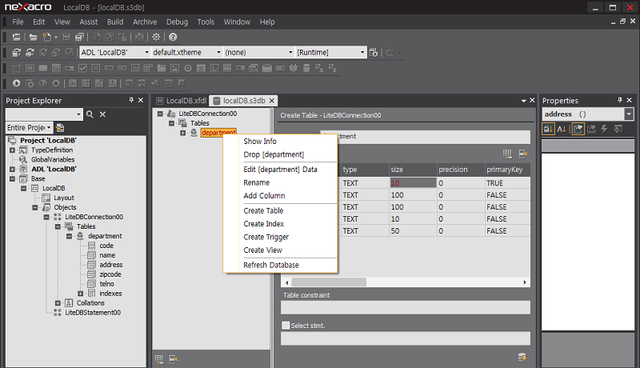Close the localDB.s3db tab
Viewport: 640px width, 368px height.
(272, 100)
